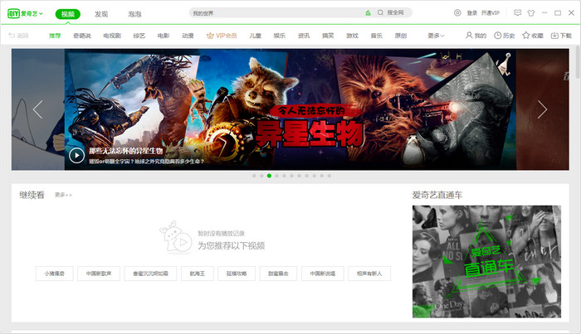Switch to the 发现 tab
581x334 pixels.
pos(101,14)
